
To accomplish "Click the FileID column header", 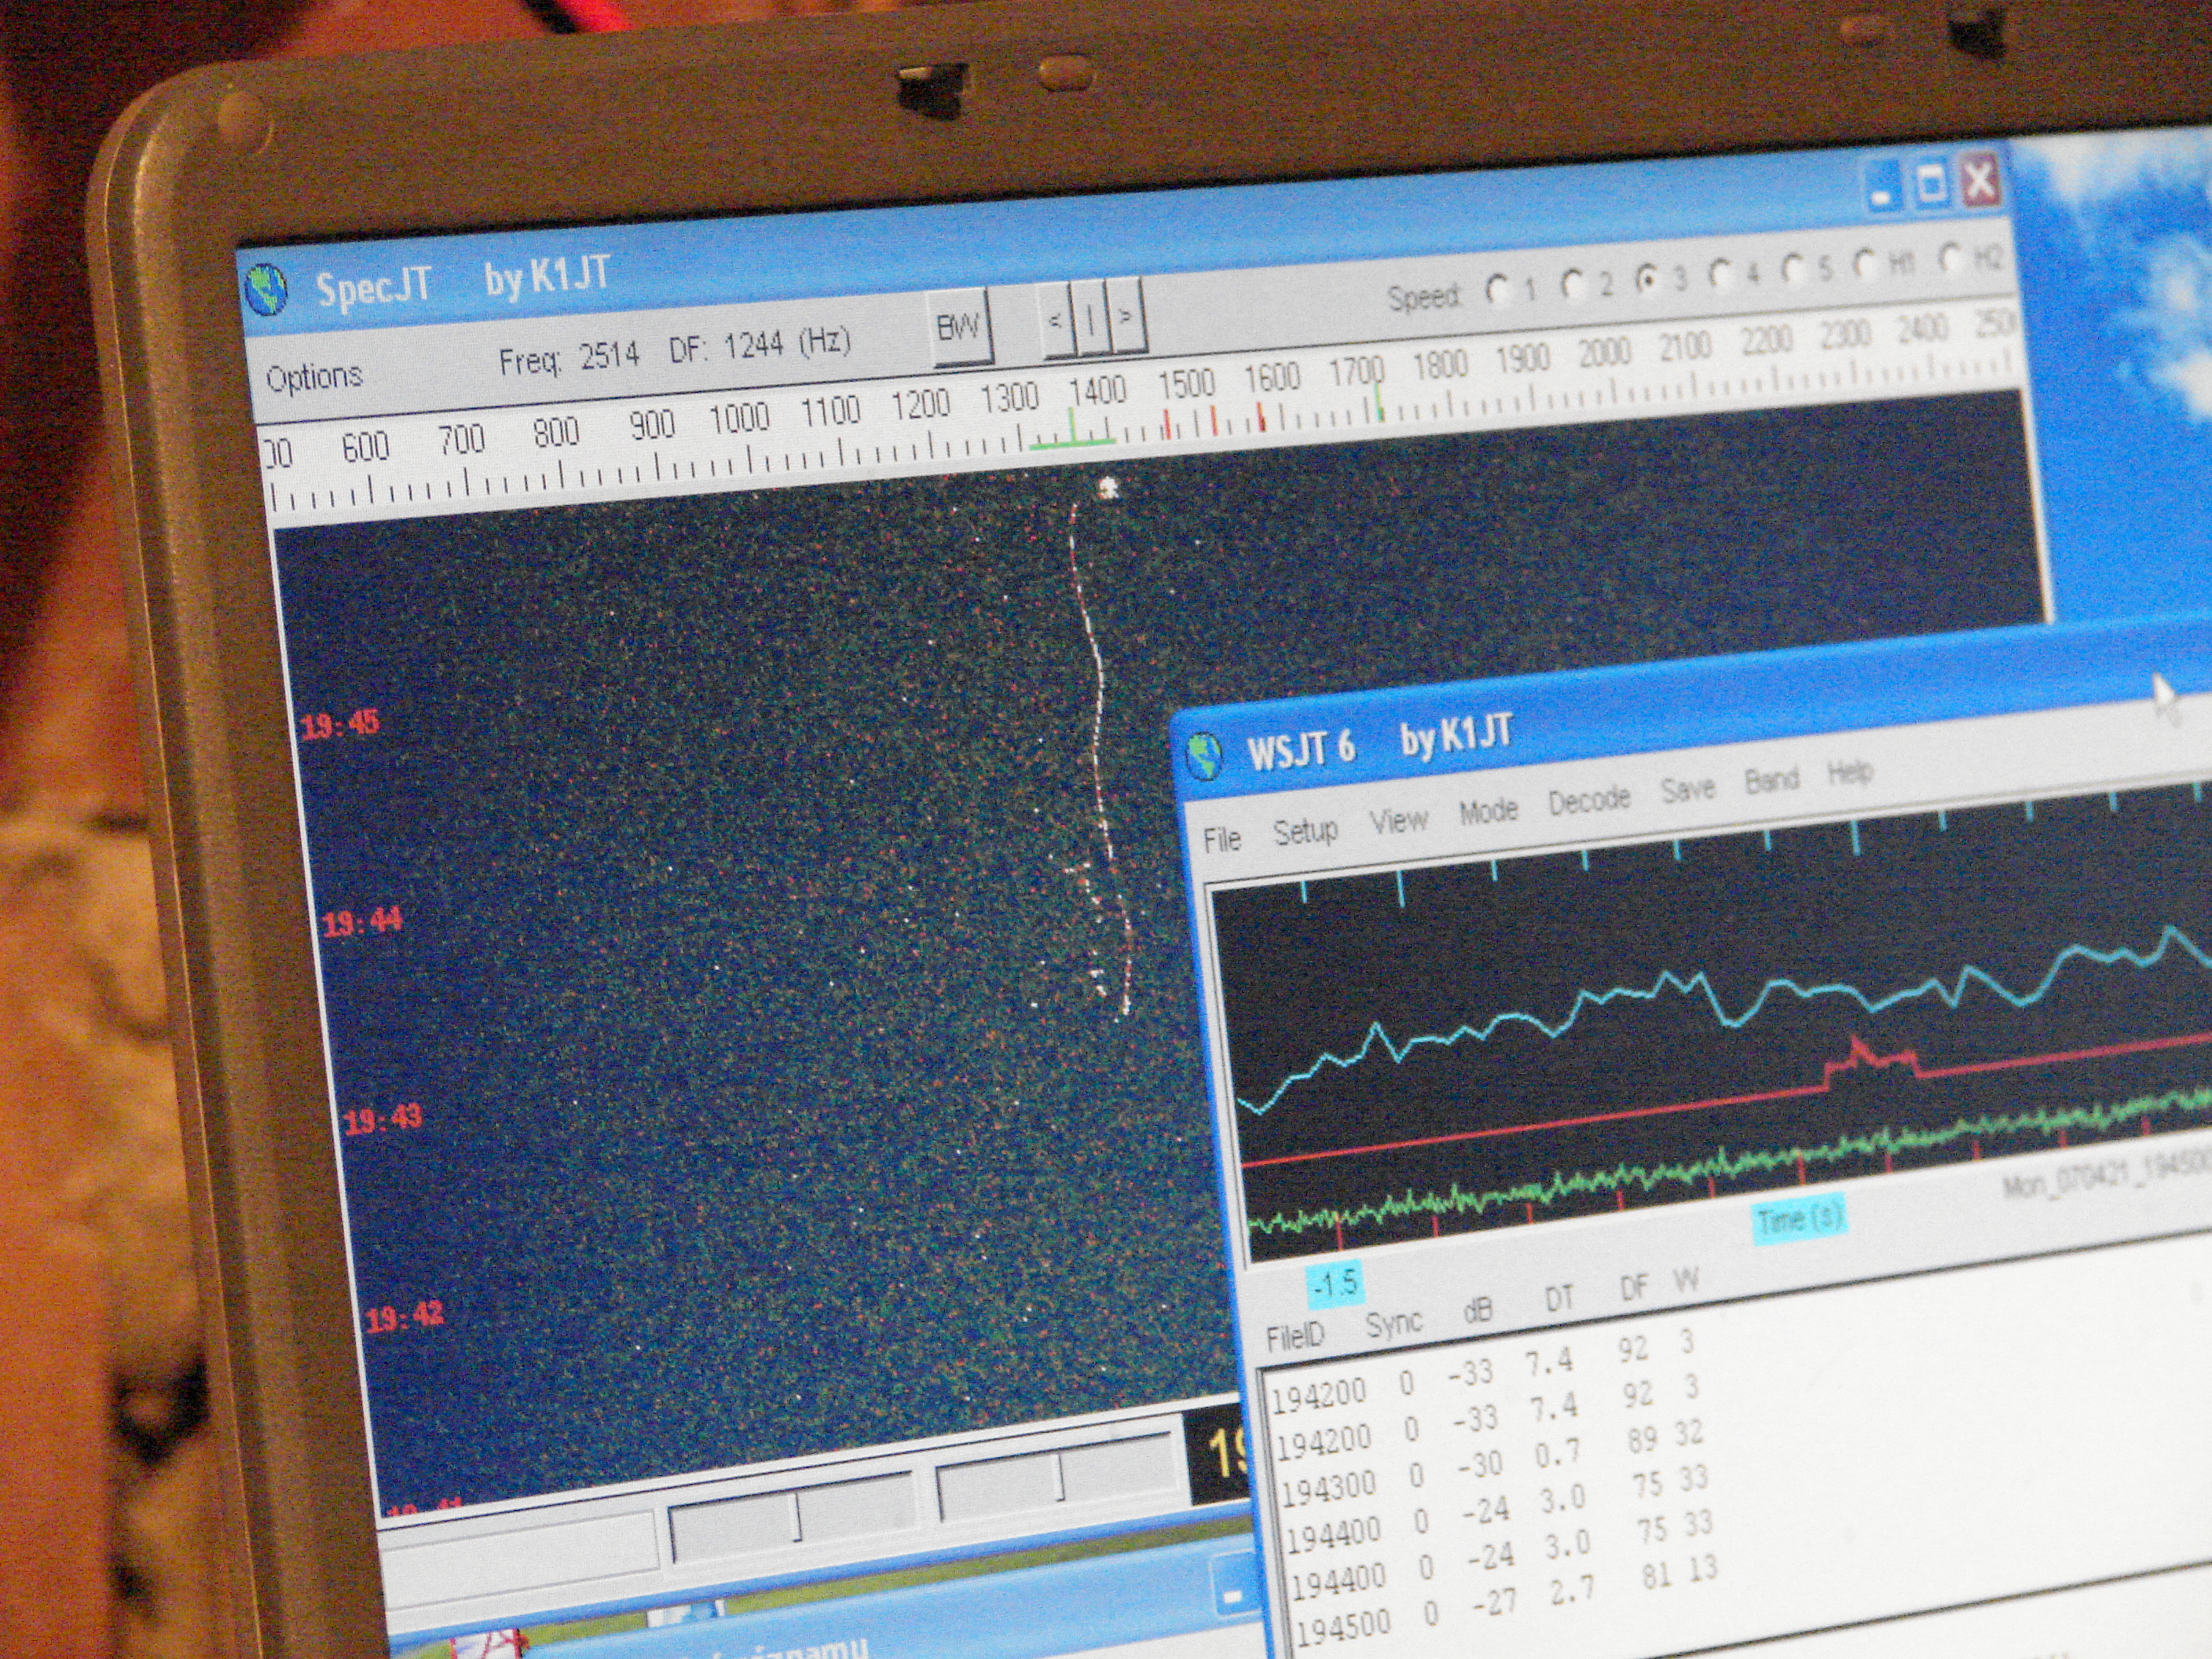I will click(1294, 1336).
